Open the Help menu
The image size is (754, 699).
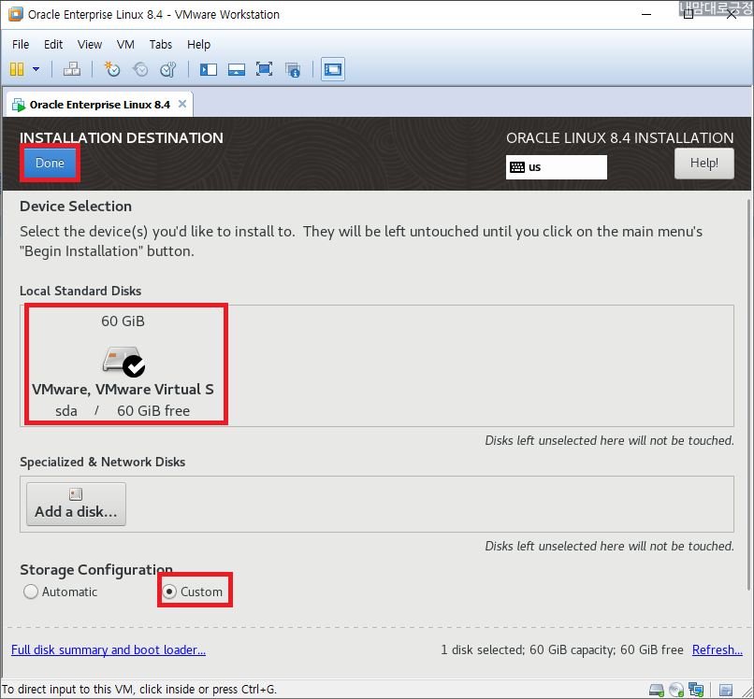tap(198, 45)
